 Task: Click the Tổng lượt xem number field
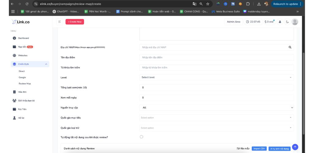(x=216, y=88)
